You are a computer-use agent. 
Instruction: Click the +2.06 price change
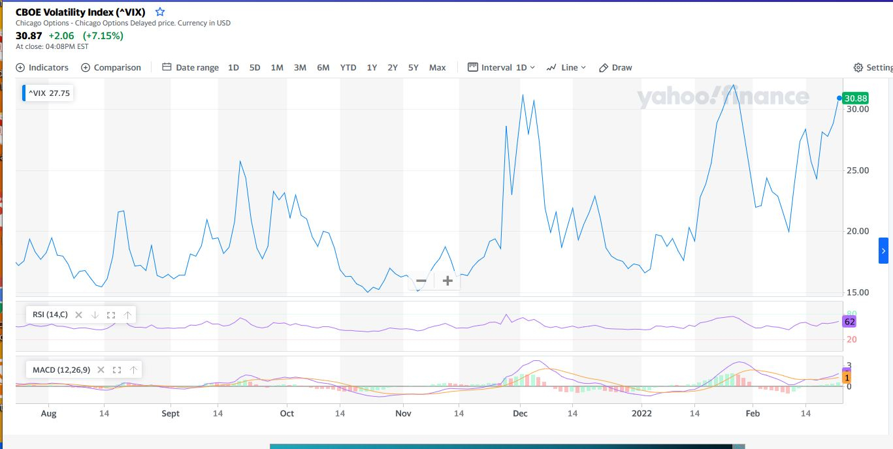point(61,36)
